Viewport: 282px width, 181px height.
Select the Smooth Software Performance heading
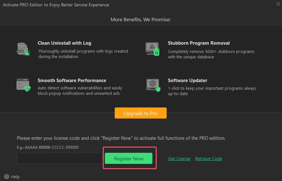(x=72, y=81)
